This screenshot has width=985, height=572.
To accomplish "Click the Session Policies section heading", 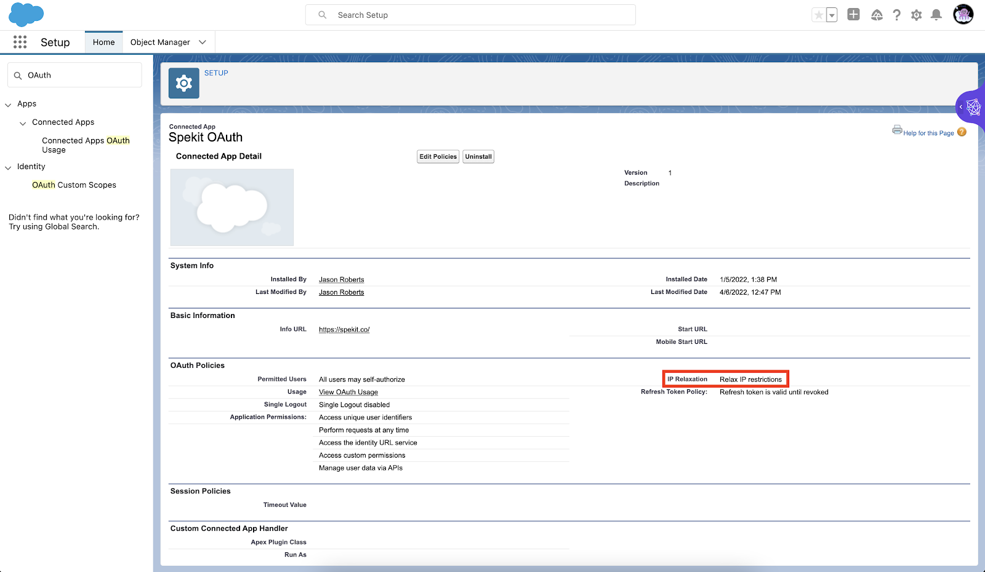I will click(200, 491).
